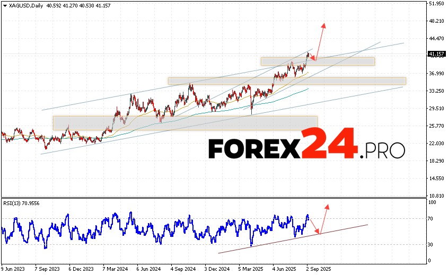Select the 41.157 current price tag
This screenshot has width=448, height=275.
pos(437,54)
